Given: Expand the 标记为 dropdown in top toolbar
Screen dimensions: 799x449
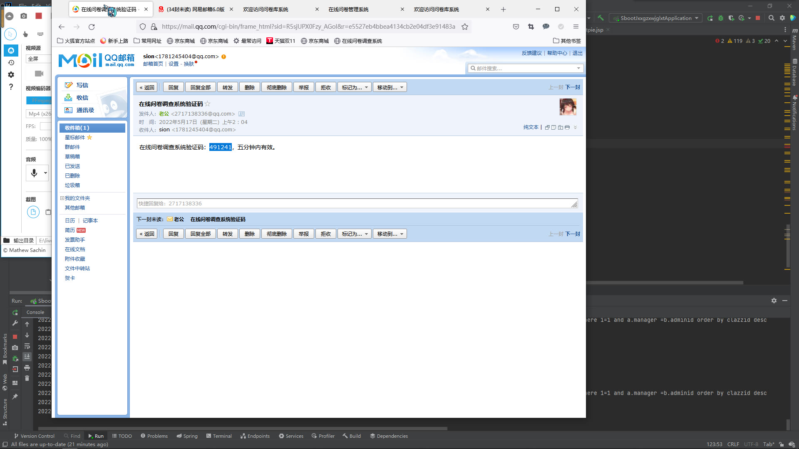Looking at the screenshot, I should point(355,87).
